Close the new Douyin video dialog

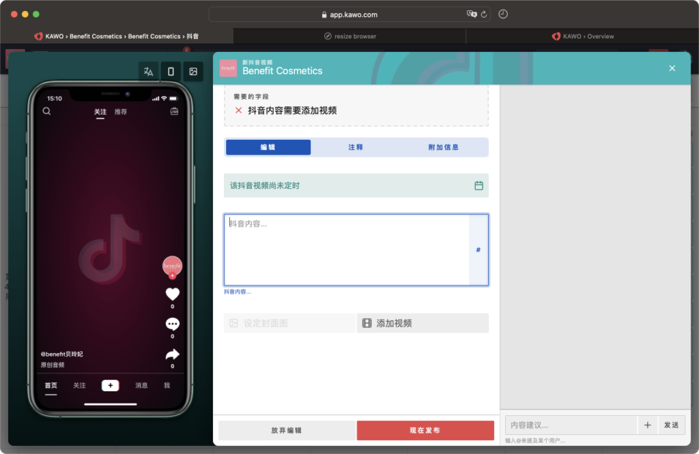672,68
